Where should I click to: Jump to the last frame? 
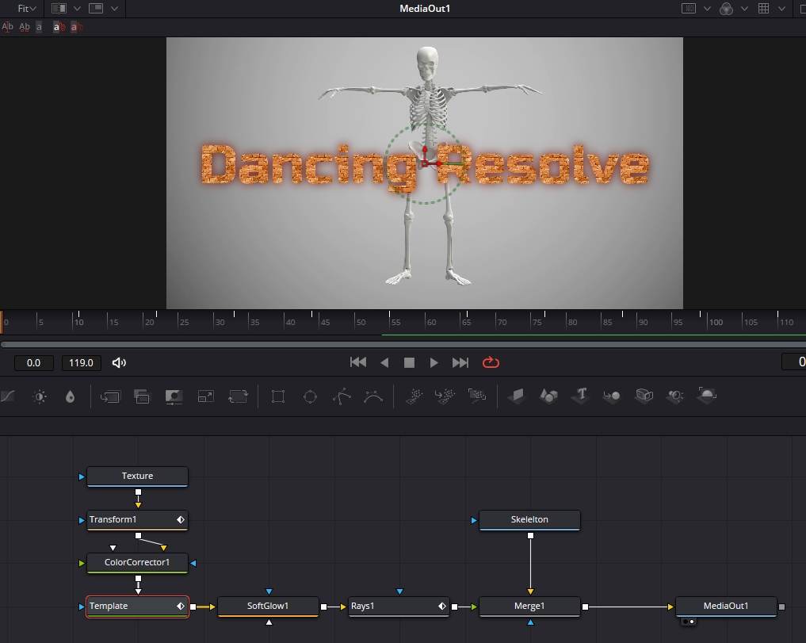point(460,362)
